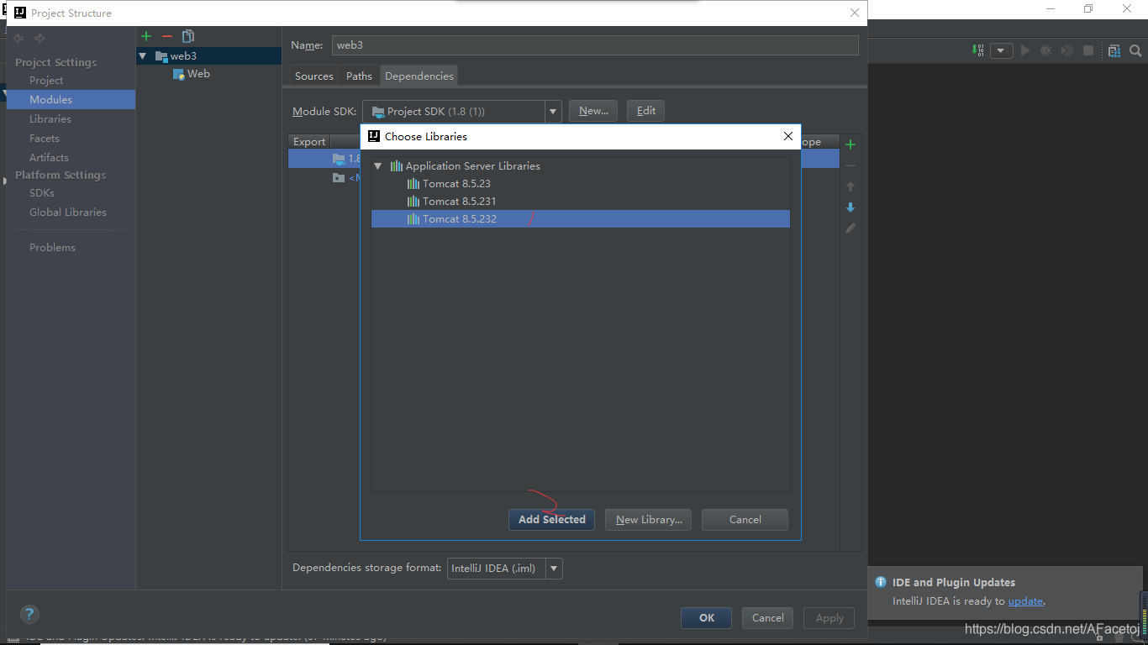Click New Library... button
Image resolution: width=1148 pixels, height=645 pixels.
tap(649, 520)
